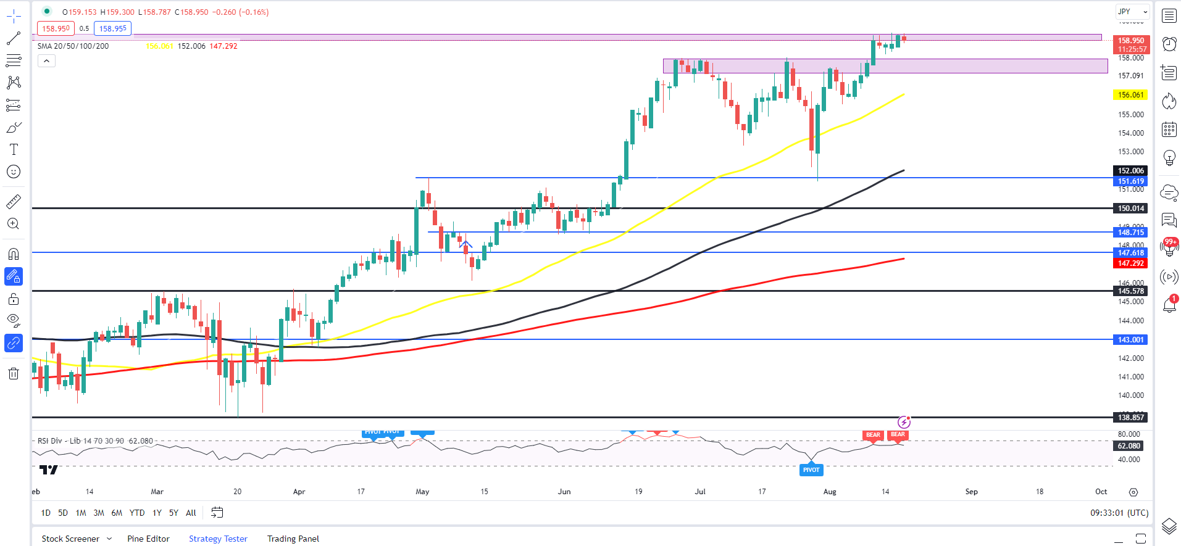Open the notifications bell icon
The height and width of the screenshot is (546, 1181).
pos(1169,304)
